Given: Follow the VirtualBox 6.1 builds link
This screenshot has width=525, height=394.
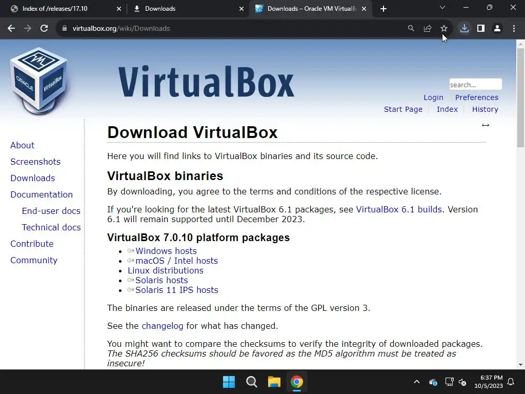Looking at the screenshot, I should point(399,209).
